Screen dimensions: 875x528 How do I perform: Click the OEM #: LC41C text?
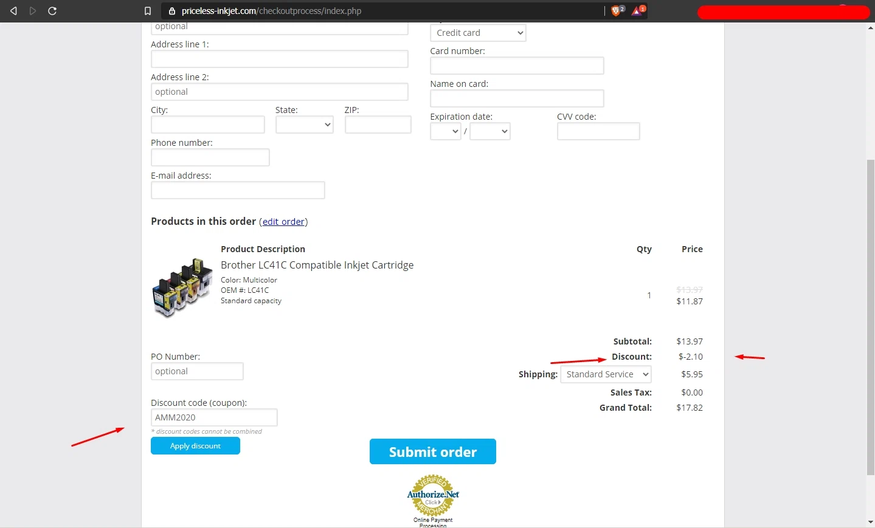[x=245, y=290]
